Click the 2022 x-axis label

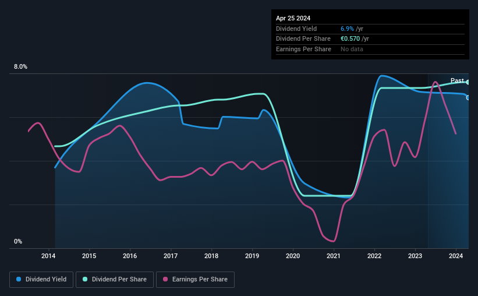coord(374,256)
